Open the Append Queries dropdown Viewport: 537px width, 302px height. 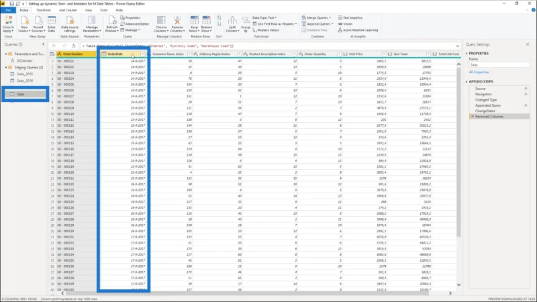(317, 24)
